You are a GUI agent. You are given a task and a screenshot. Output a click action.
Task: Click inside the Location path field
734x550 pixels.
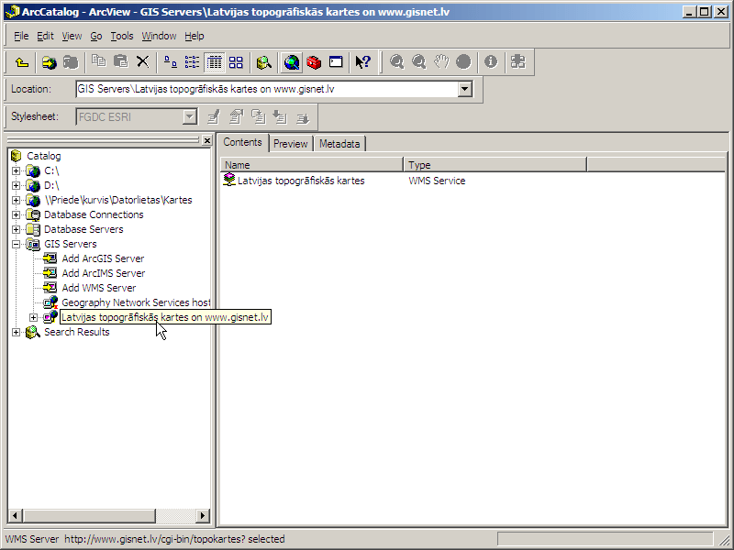267,89
